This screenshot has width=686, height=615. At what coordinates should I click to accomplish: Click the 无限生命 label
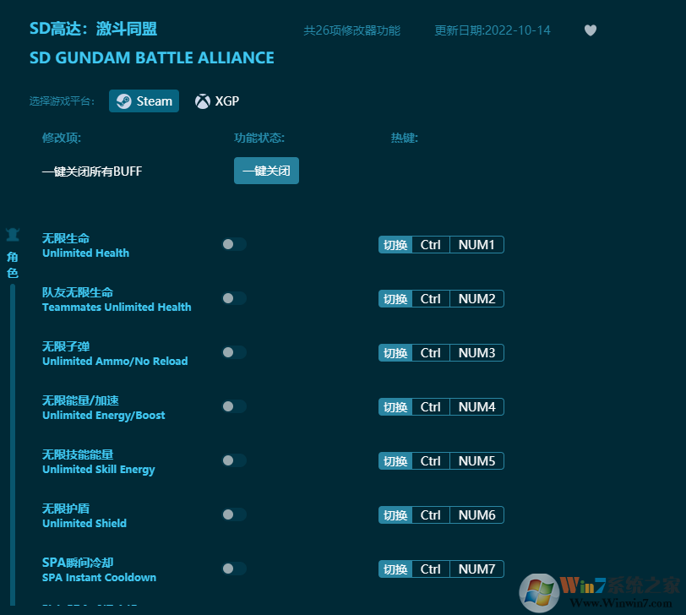click(66, 238)
